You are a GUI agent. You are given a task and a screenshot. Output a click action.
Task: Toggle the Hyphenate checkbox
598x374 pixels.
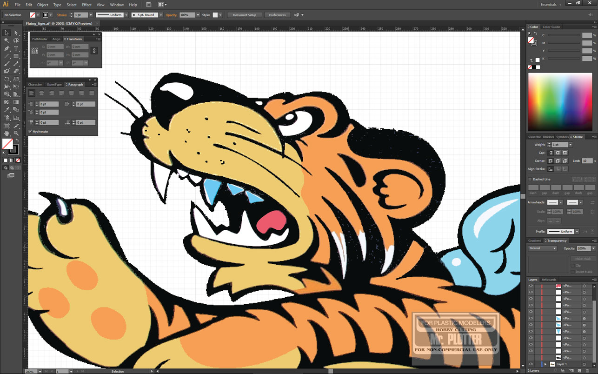30,132
